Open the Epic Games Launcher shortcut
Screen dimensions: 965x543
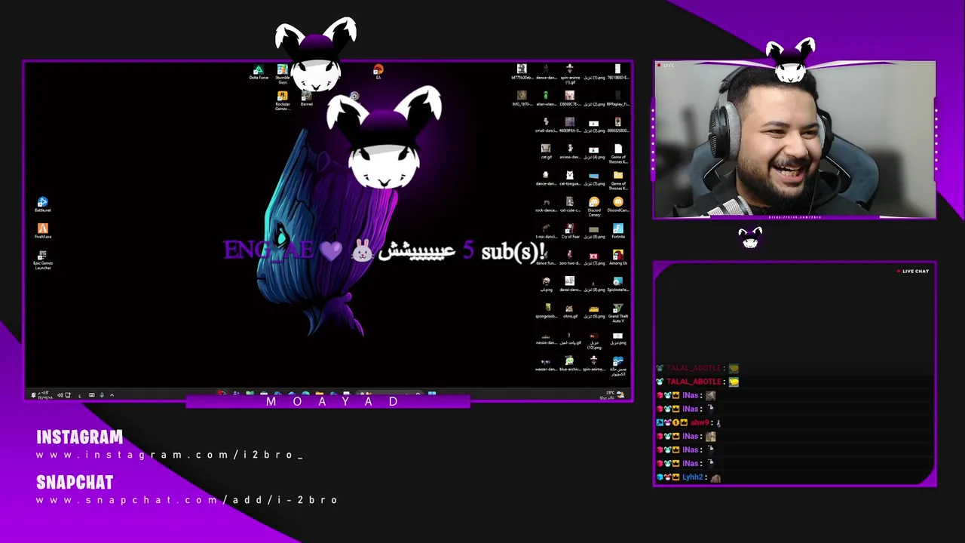point(42,259)
